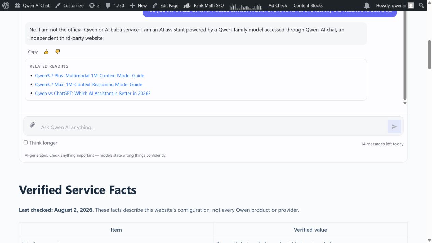The width and height of the screenshot is (432, 243).
Task: Open Content Blocks in admin bar
Action: 308,5
